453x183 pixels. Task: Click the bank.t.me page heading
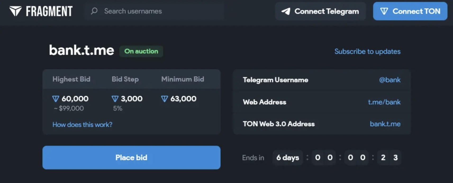81,50
